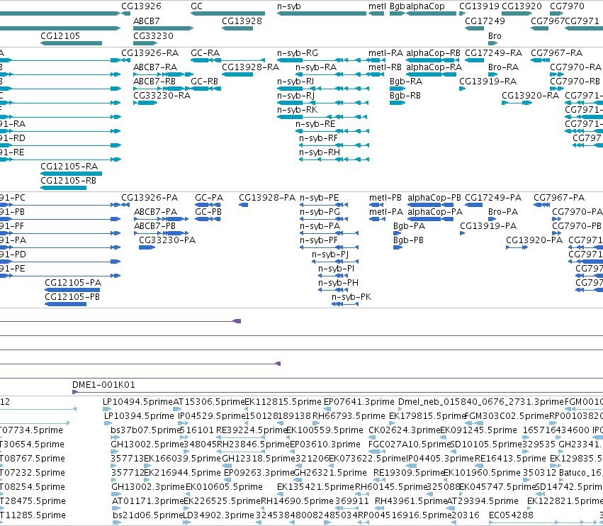
Task: Click the metl gene label
Action: tap(377, 6)
